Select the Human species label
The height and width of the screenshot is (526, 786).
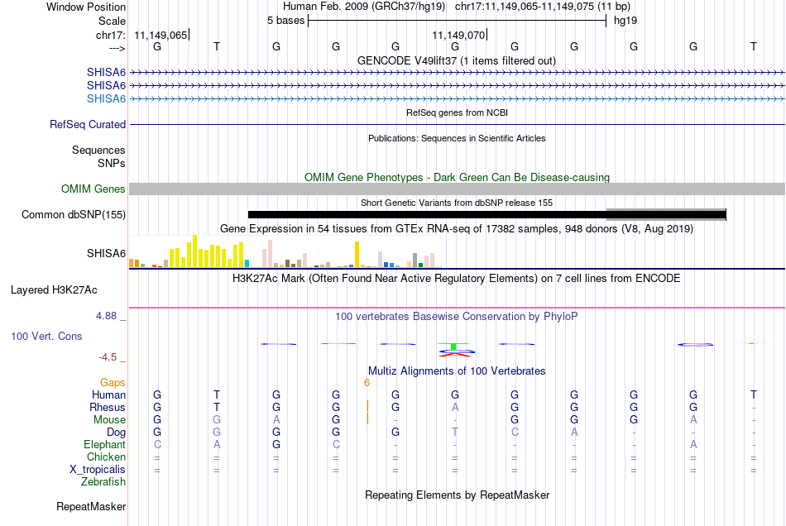click(x=108, y=394)
